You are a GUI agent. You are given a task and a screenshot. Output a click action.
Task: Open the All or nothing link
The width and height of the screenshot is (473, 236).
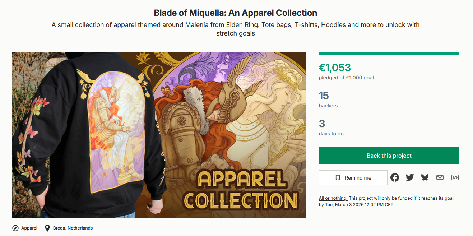point(333,198)
